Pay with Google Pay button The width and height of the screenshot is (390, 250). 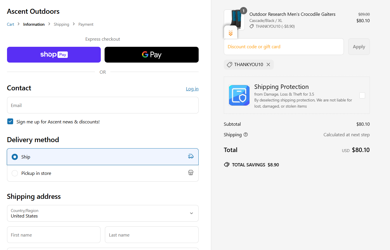[152, 55]
